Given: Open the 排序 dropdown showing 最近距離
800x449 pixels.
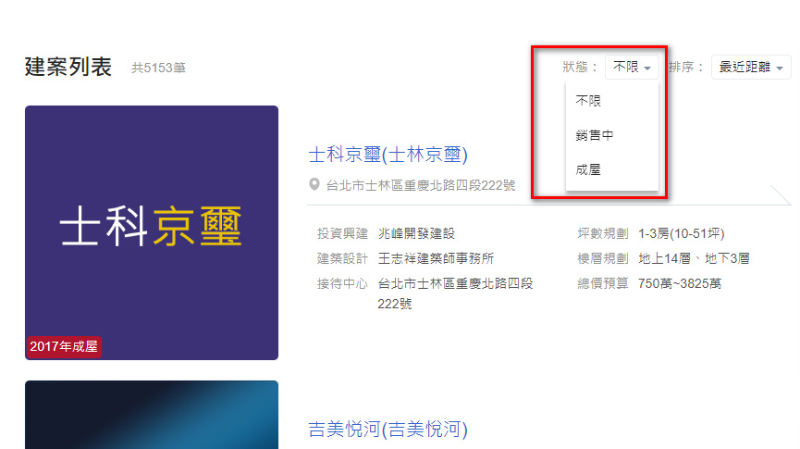Looking at the screenshot, I should pos(751,67).
